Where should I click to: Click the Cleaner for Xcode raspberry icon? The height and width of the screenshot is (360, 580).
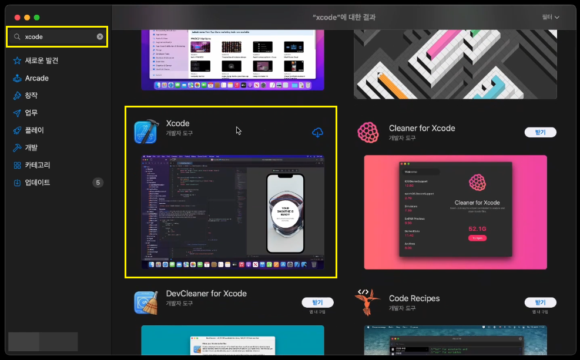[x=368, y=132]
